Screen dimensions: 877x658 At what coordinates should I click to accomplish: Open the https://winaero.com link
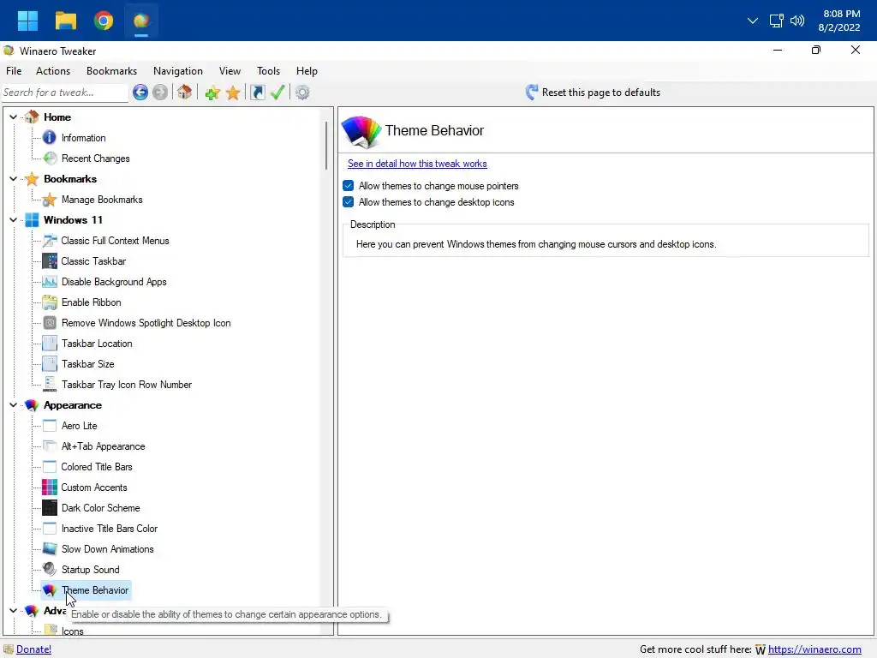click(814, 649)
